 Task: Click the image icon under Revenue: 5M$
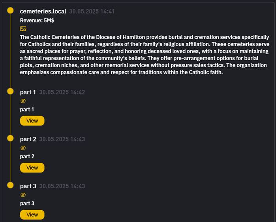click(x=23, y=28)
